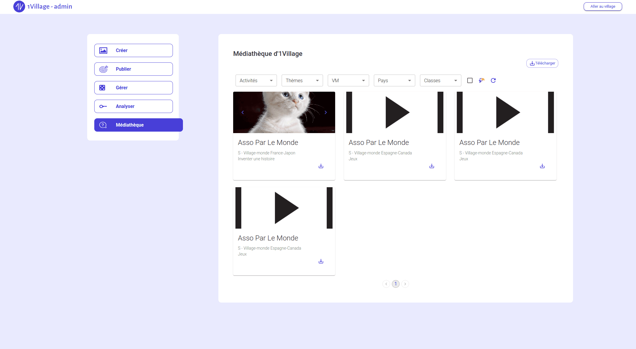Open the Thèmes filter dropdown

pos(302,80)
